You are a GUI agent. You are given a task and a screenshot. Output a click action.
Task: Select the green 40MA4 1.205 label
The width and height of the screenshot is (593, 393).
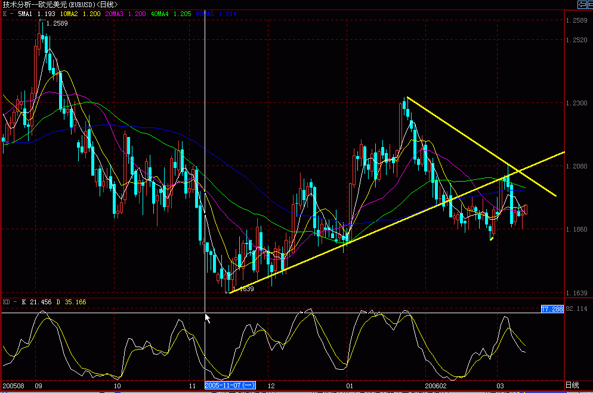(171, 14)
